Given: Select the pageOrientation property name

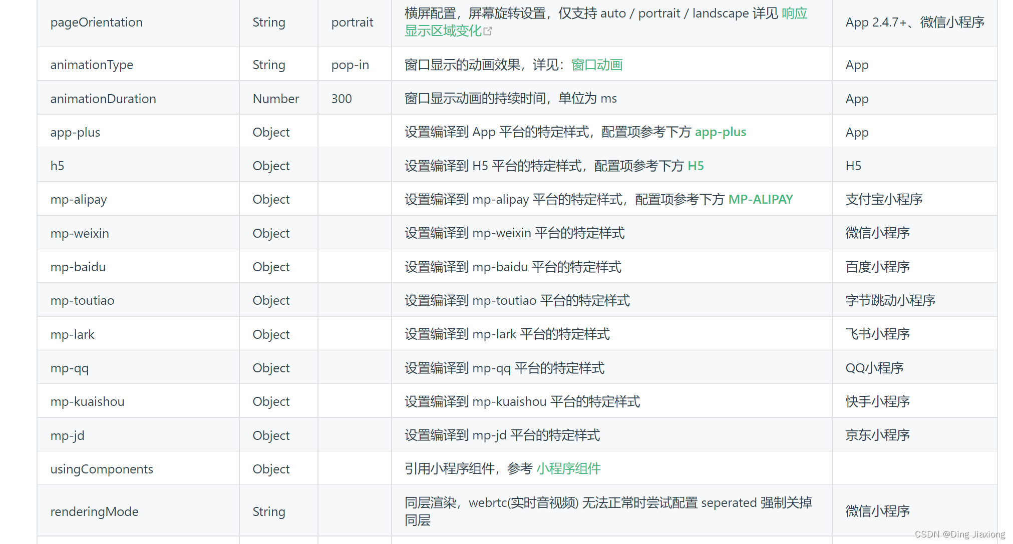Looking at the screenshot, I should (97, 23).
